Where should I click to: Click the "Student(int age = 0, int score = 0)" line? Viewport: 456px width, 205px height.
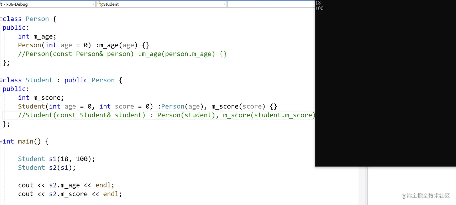click(147, 106)
